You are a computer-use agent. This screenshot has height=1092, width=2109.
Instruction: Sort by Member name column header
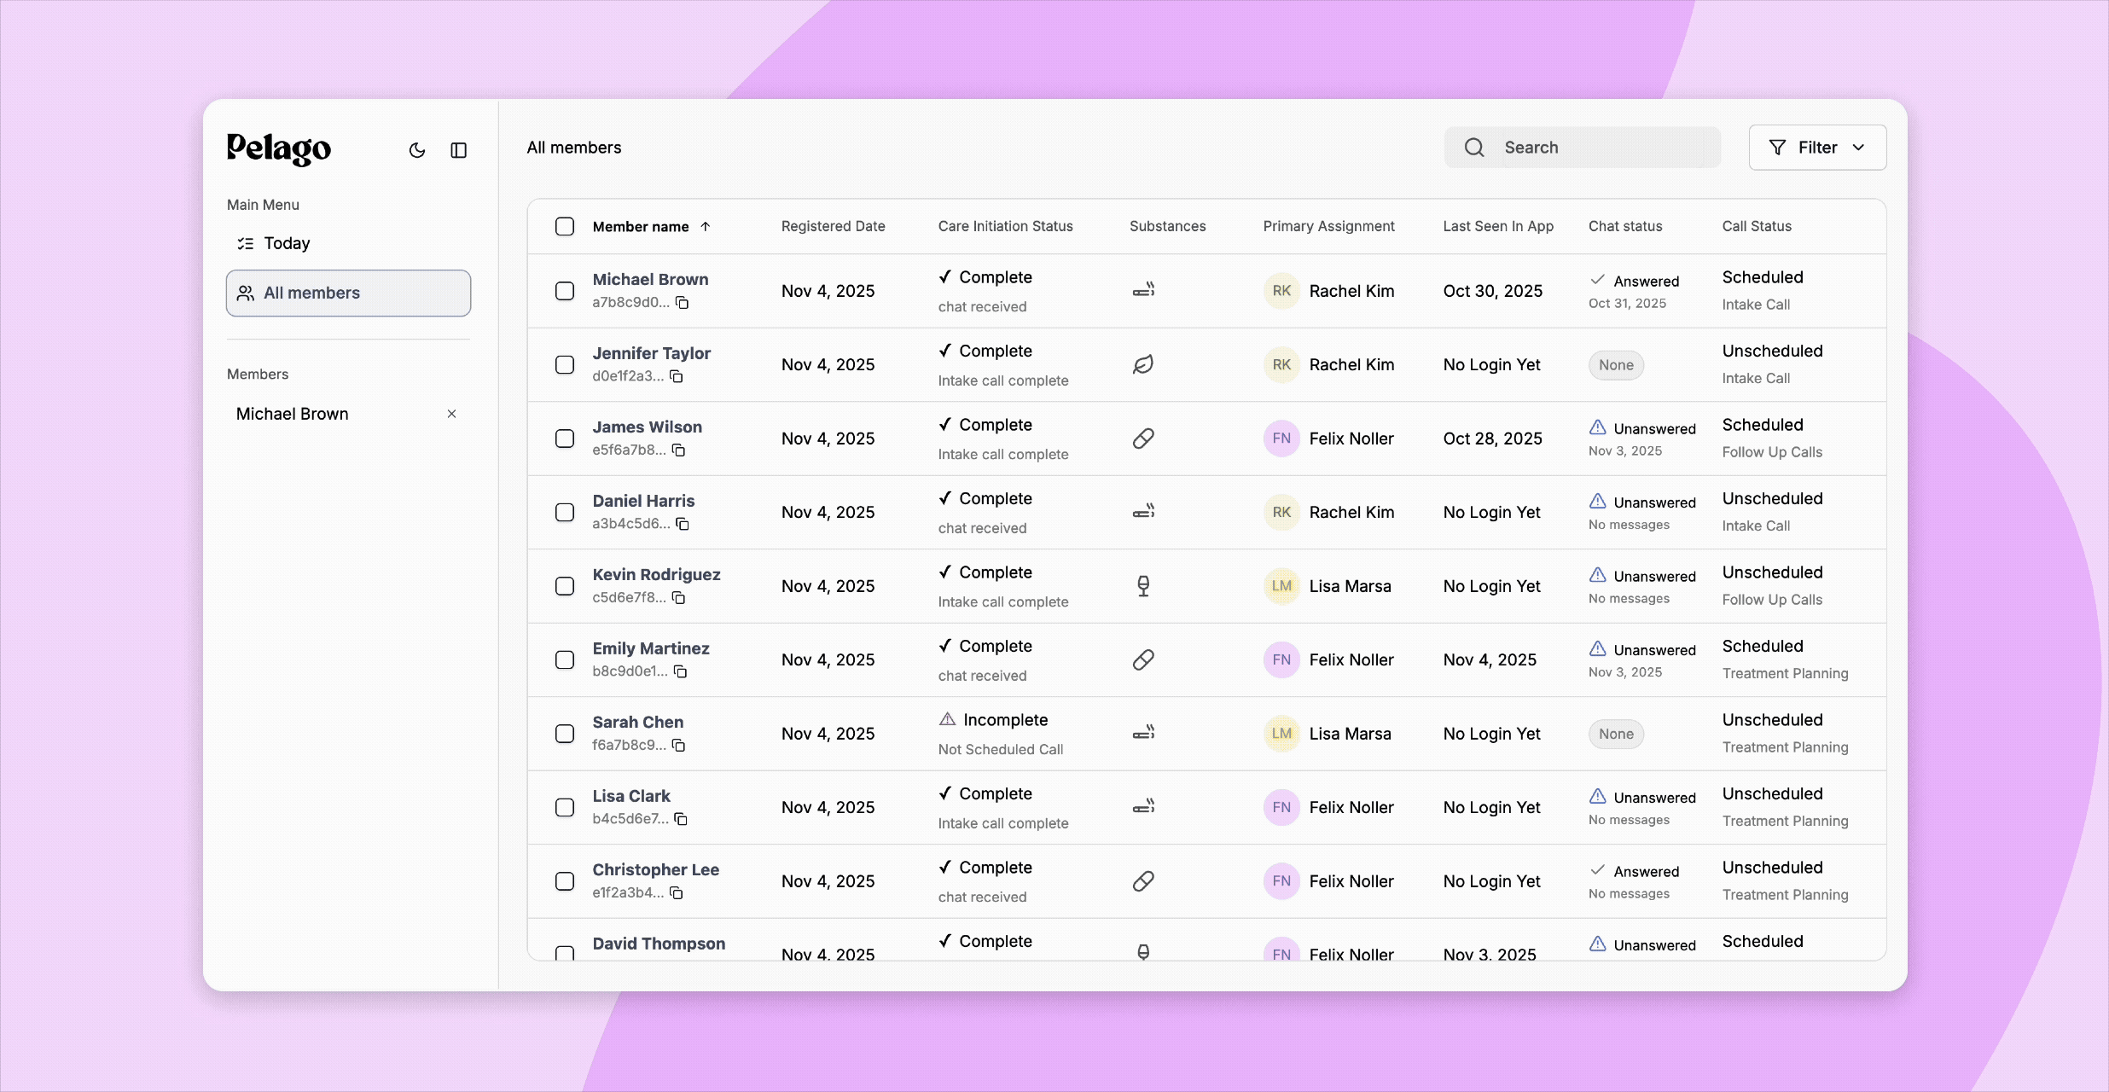[x=641, y=226]
